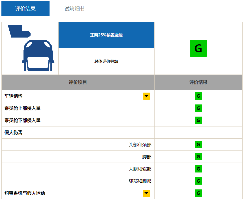Click the 车辆结构 row label
Viewport: 244px width, 201px height.
tap(14, 96)
